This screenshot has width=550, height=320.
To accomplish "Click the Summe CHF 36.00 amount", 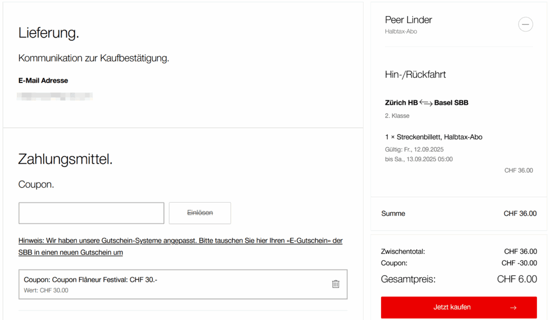I will pos(519,214).
